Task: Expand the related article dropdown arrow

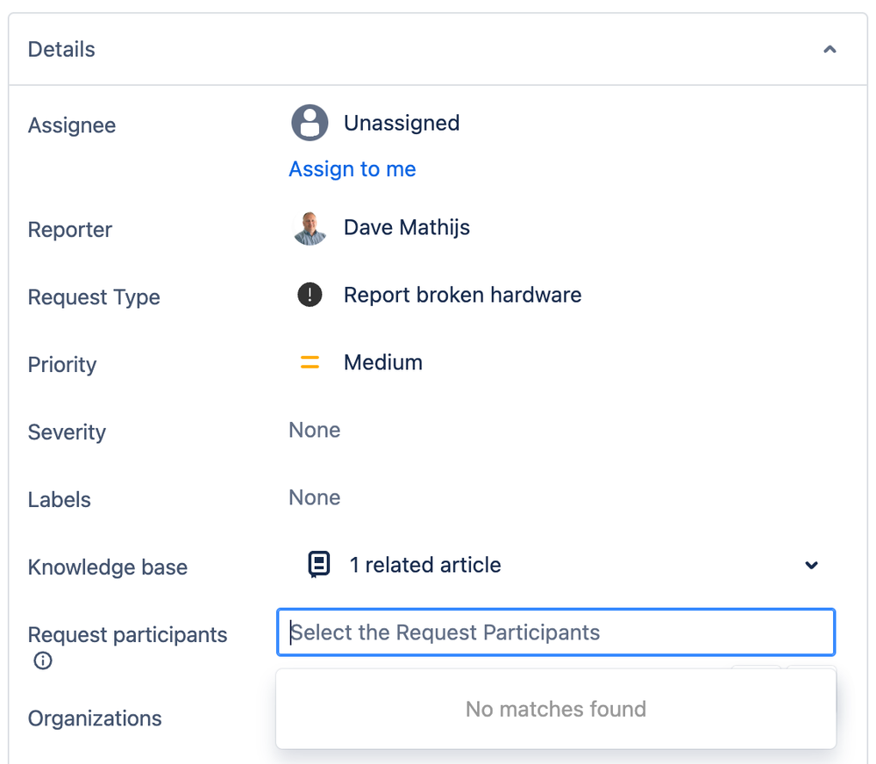Action: coord(811,566)
